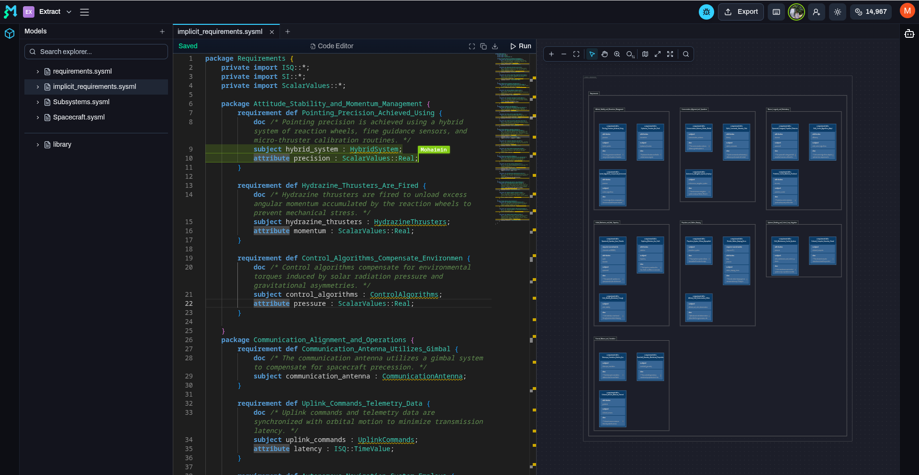
Task: Click the Saved status label
Action: click(188, 46)
